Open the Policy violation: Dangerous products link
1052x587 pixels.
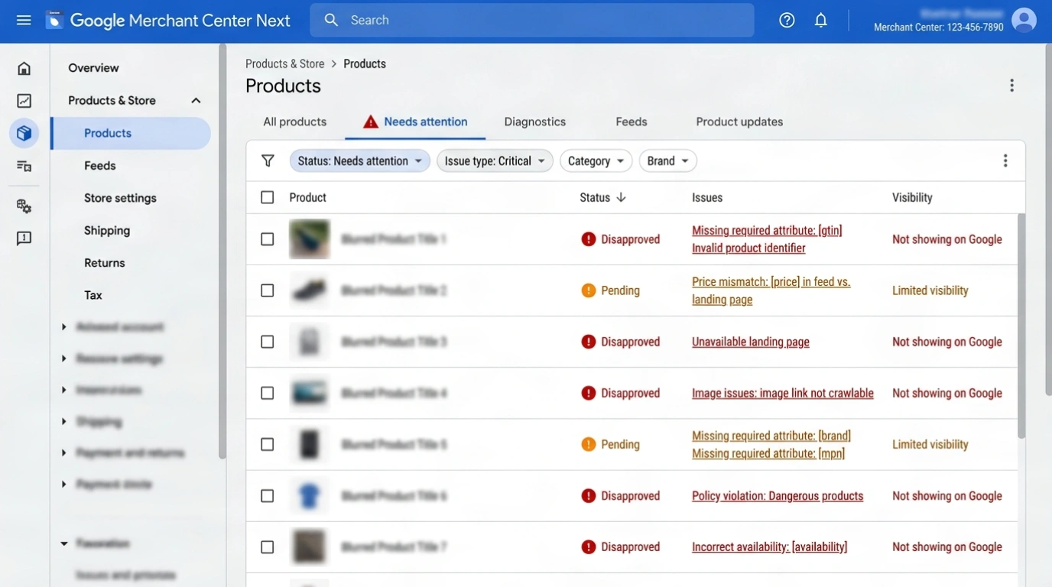pyautogui.click(x=778, y=496)
